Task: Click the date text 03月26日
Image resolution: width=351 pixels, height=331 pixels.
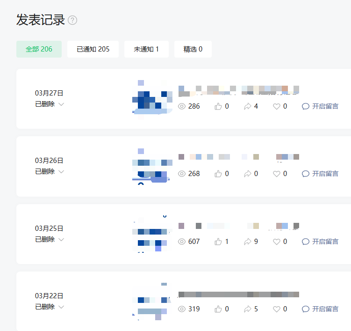Action: [x=49, y=161]
